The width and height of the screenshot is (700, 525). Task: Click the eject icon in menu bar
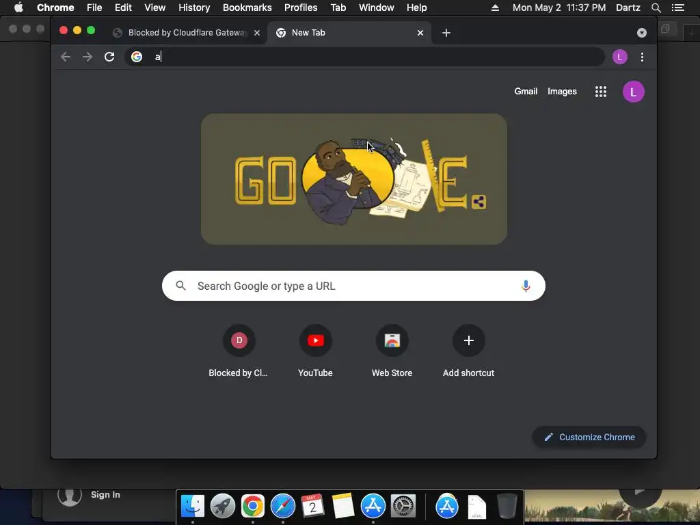[x=495, y=8]
